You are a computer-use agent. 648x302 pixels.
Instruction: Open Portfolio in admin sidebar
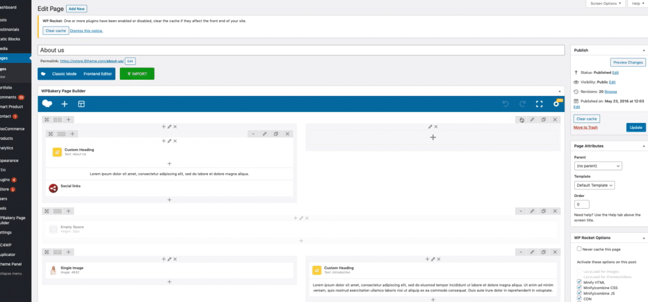point(6,87)
